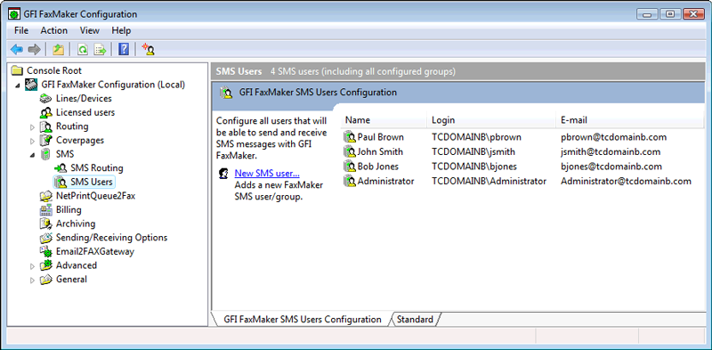Select Licensed users label in tree
The height and width of the screenshot is (350, 712).
click(85, 112)
